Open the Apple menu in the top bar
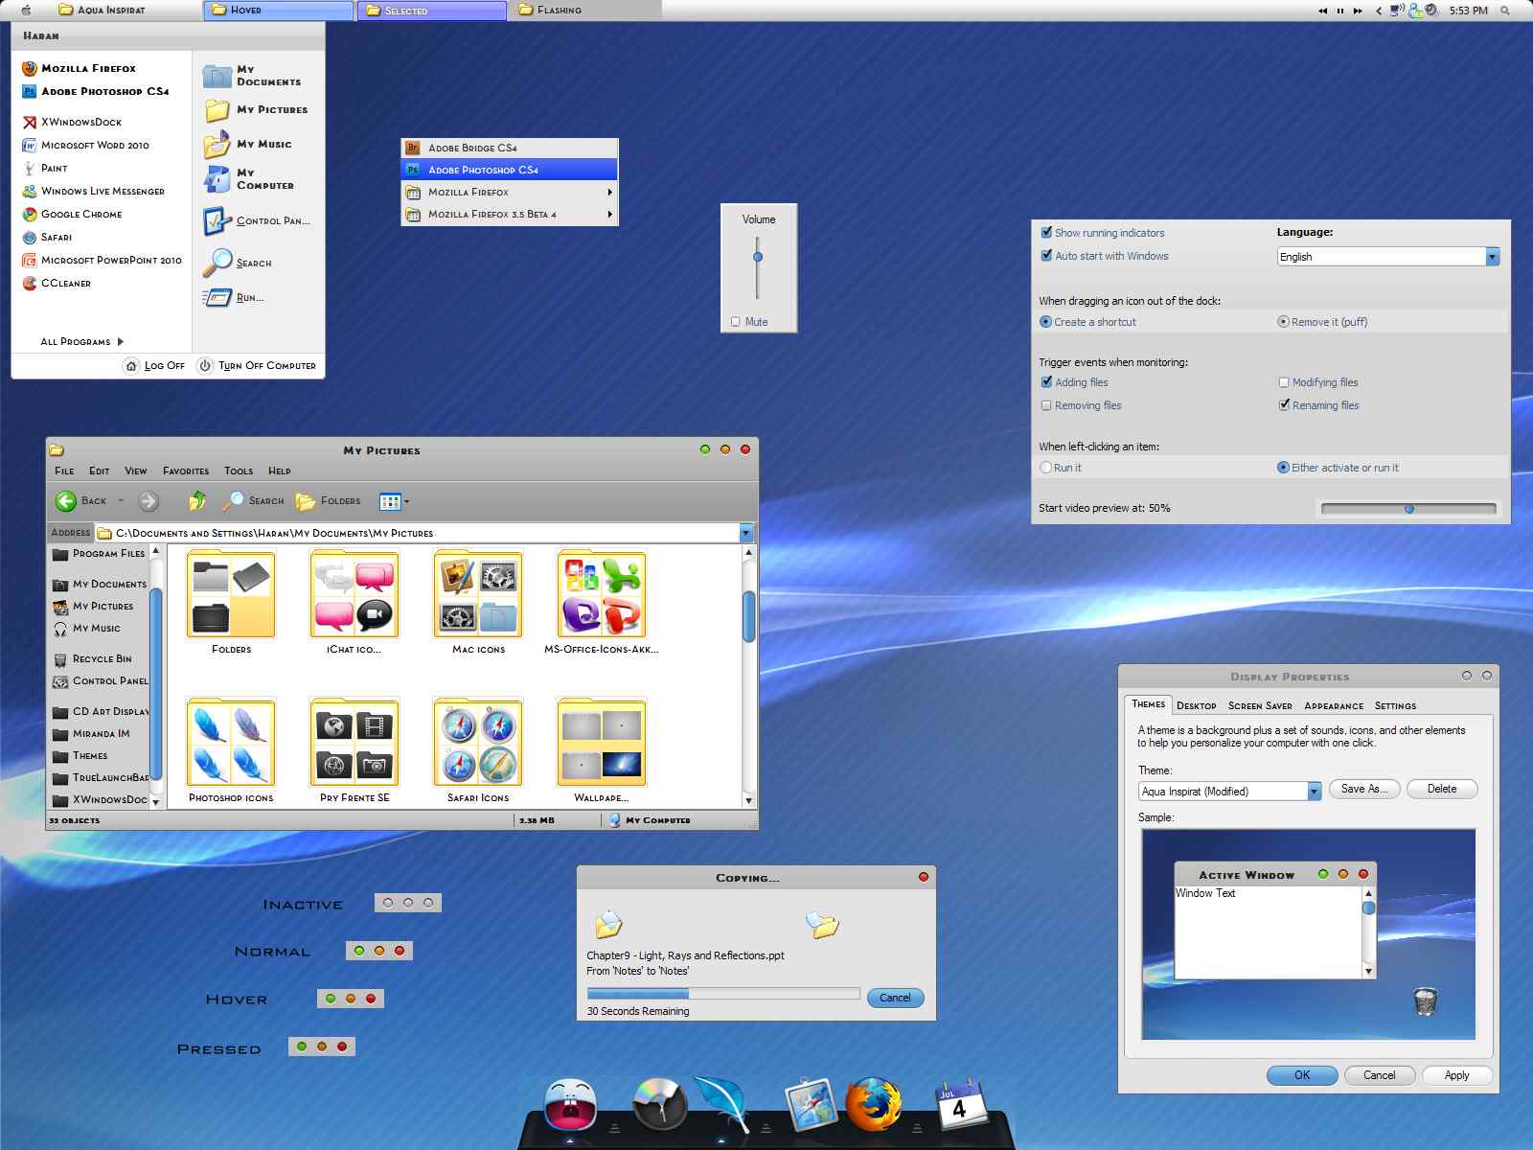 tap(26, 10)
